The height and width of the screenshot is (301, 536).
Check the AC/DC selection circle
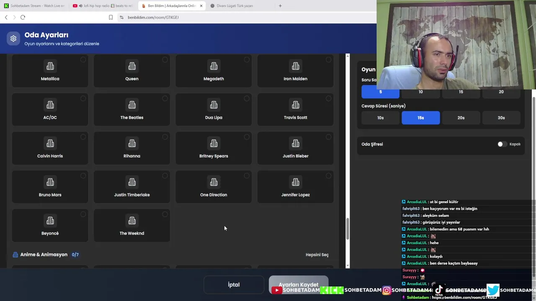83,99
